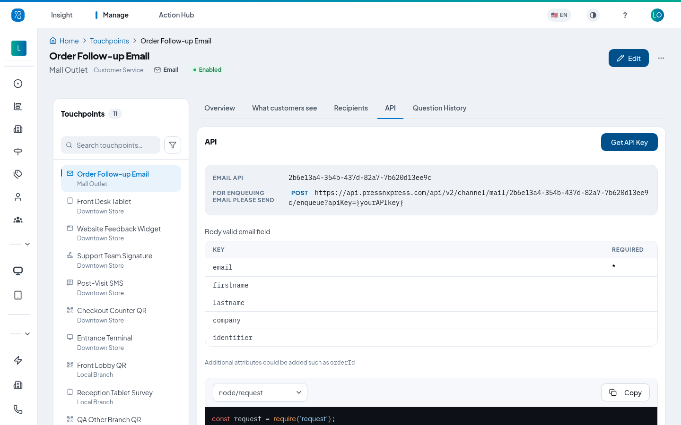Select Support Team Signature touchpoint
This screenshot has height=425, width=681.
(x=121, y=261)
